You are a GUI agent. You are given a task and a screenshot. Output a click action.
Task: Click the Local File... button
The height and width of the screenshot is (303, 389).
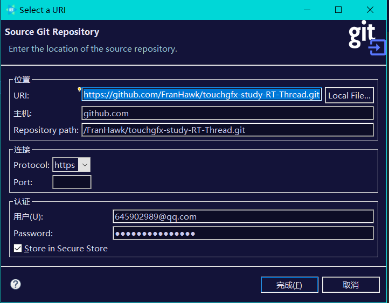coord(349,95)
